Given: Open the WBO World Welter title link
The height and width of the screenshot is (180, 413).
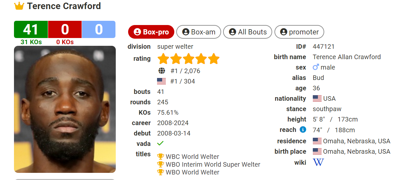Looking at the screenshot, I should click(193, 172).
